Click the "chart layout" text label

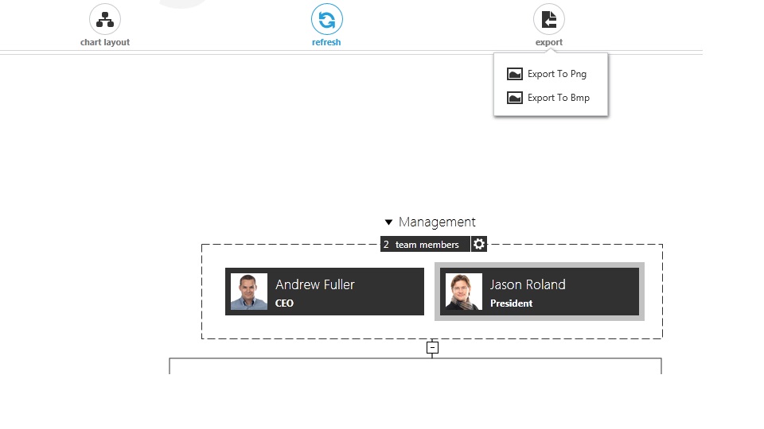point(105,43)
